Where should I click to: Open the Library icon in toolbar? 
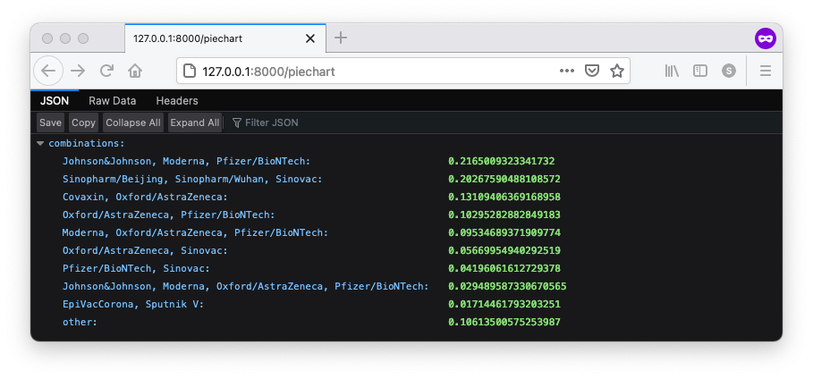[x=672, y=71]
